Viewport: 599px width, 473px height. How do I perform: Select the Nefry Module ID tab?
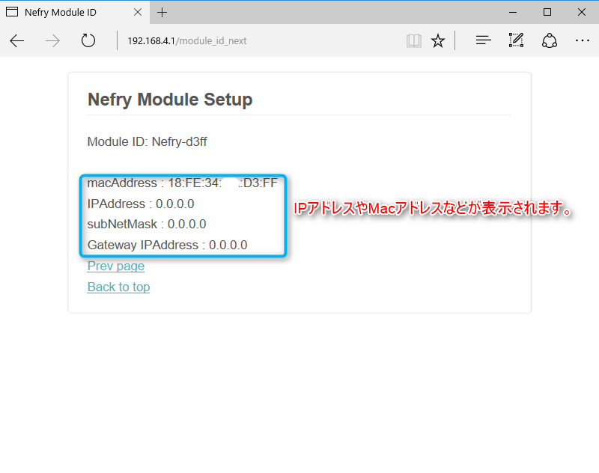click(x=74, y=12)
